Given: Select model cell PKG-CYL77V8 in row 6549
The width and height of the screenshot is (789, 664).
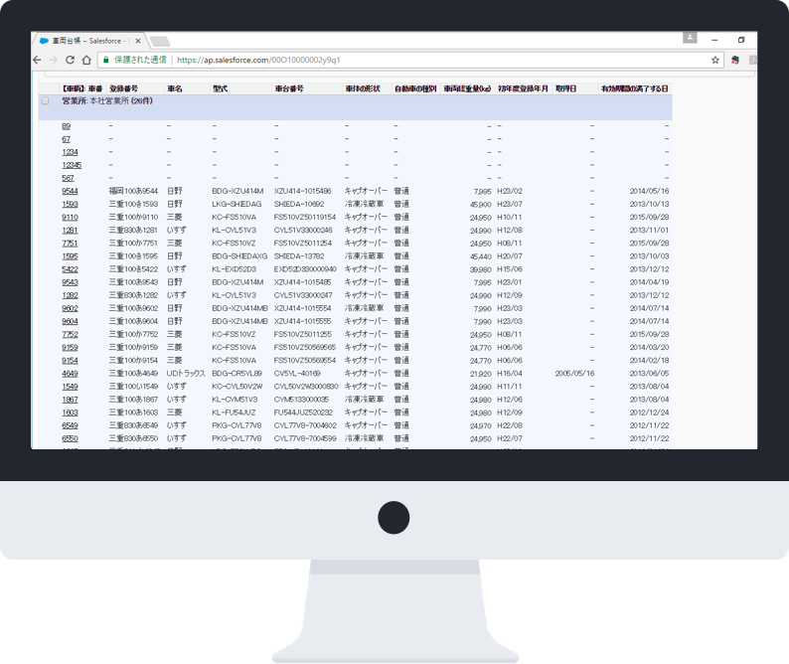Looking at the screenshot, I should click(237, 425).
